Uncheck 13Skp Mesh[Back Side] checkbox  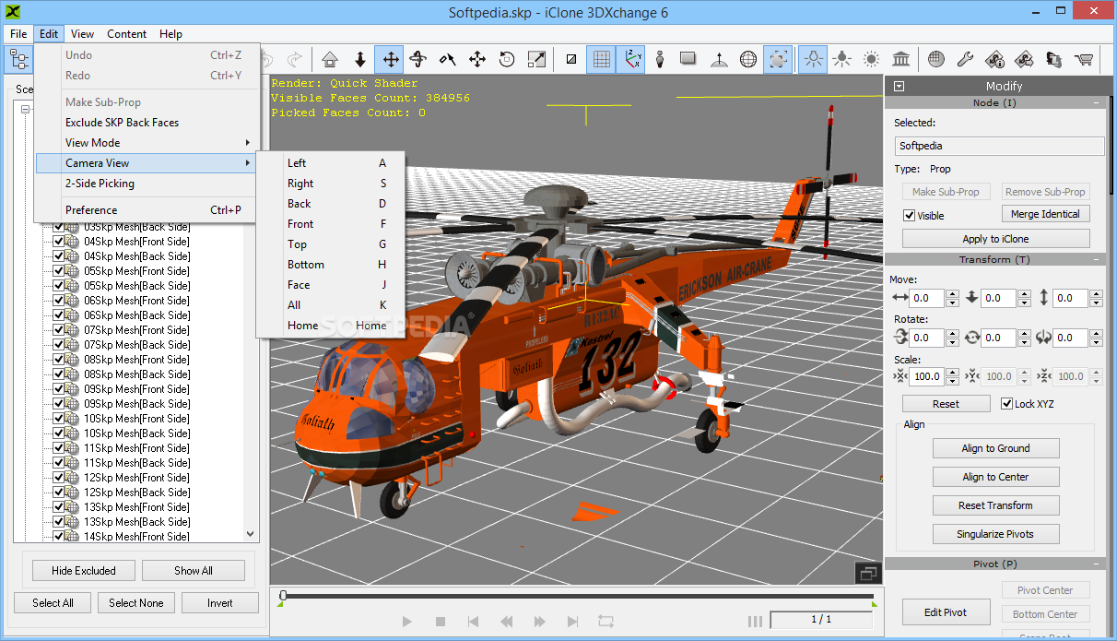[x=58, y=522]
